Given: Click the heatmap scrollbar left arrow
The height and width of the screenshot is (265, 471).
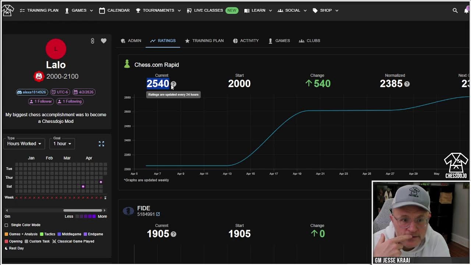Looking at the screenshot, I should coord(7,211).
